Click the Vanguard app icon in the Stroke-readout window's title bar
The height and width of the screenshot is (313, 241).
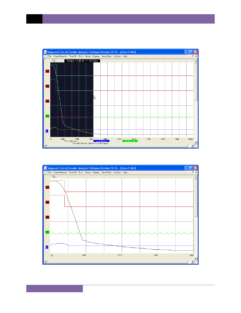(x=45, y=52)
